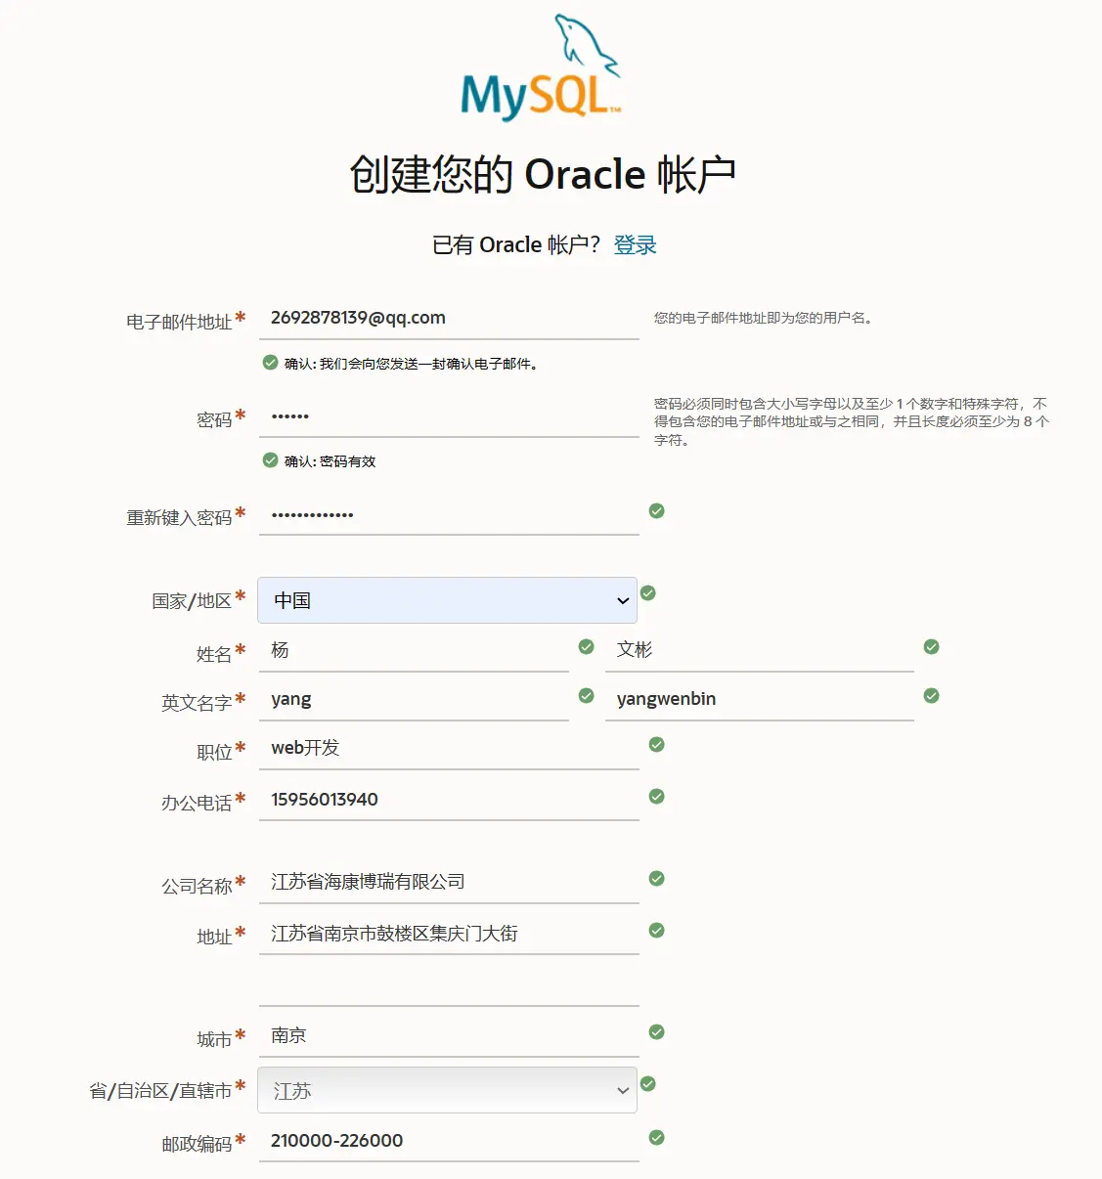Screen dimensions: 1102x1179
Task: Click the green checkmark by 密码有效 message
Action: point(271,460)
